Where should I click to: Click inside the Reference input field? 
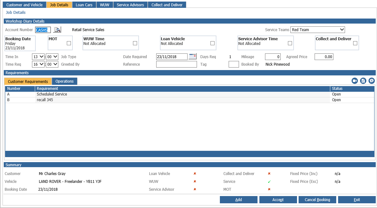(176, 64)
